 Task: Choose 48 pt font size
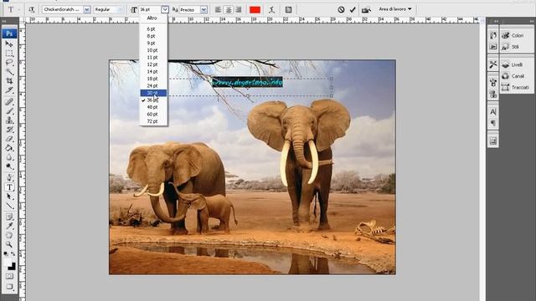(153, 107)
